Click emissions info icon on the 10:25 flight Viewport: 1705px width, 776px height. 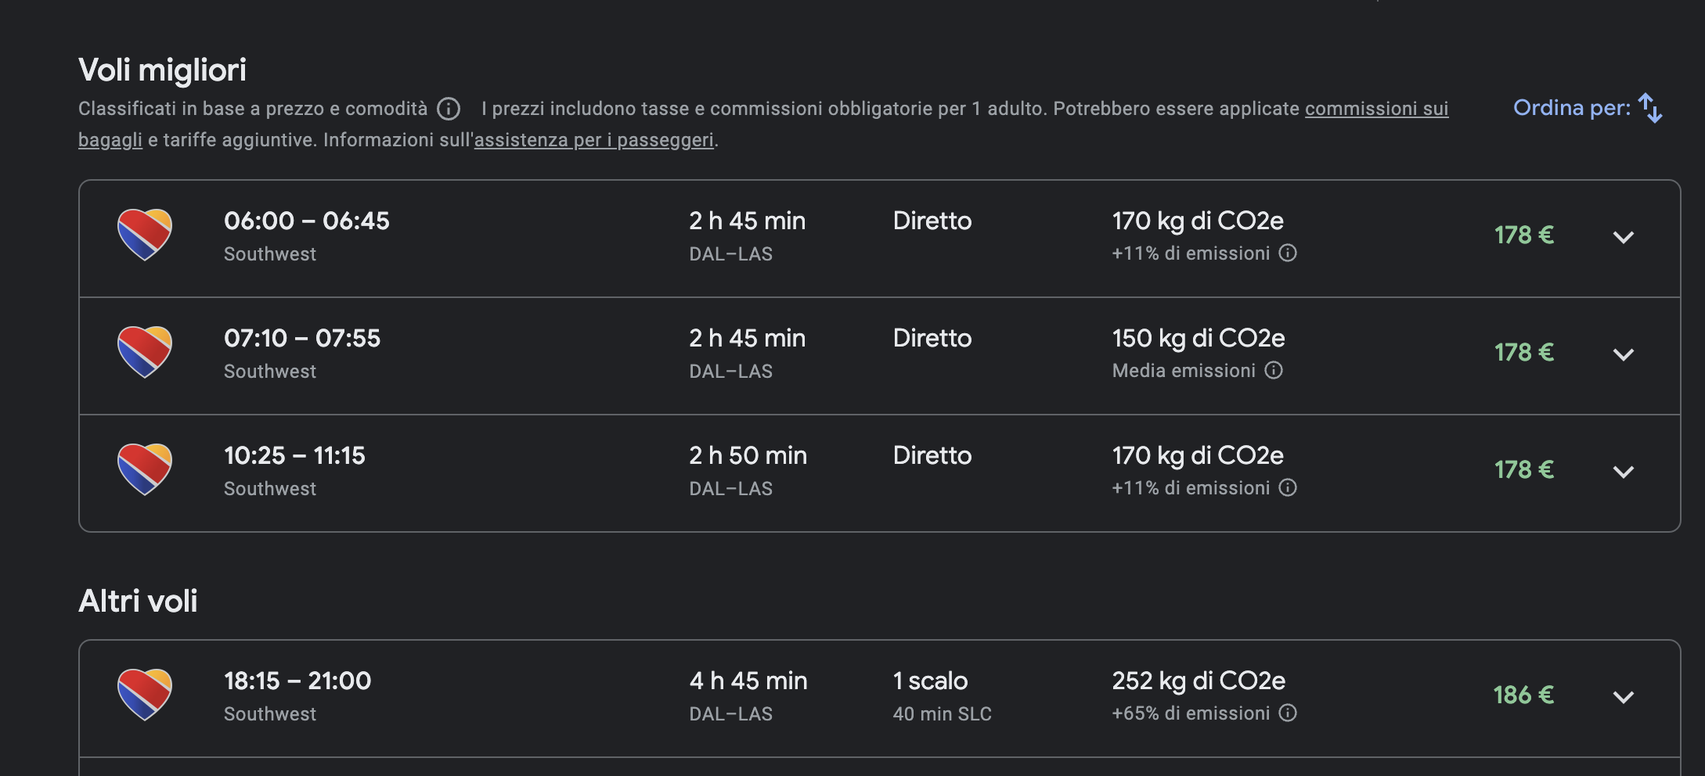[1288, 487]
